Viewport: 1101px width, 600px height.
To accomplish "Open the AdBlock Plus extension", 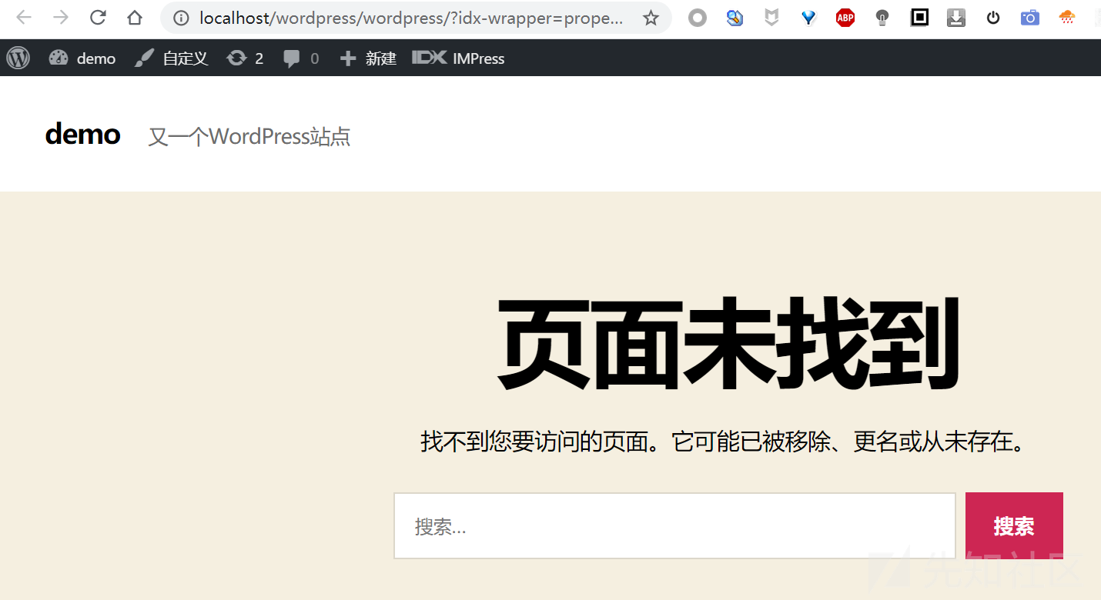I will click(x=845, y=18).
